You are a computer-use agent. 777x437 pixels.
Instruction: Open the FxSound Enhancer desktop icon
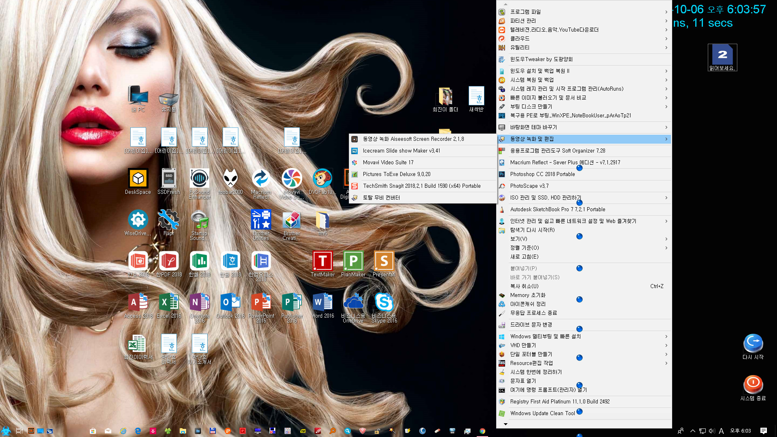(x=200, y=184)
